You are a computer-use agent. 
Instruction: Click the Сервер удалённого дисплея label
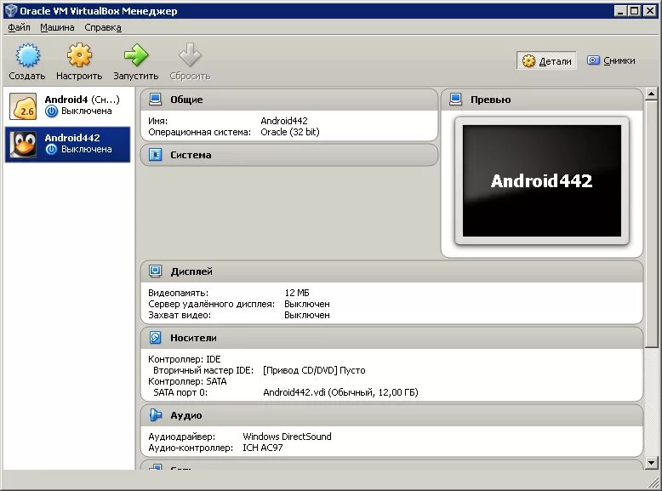[211, 304]
